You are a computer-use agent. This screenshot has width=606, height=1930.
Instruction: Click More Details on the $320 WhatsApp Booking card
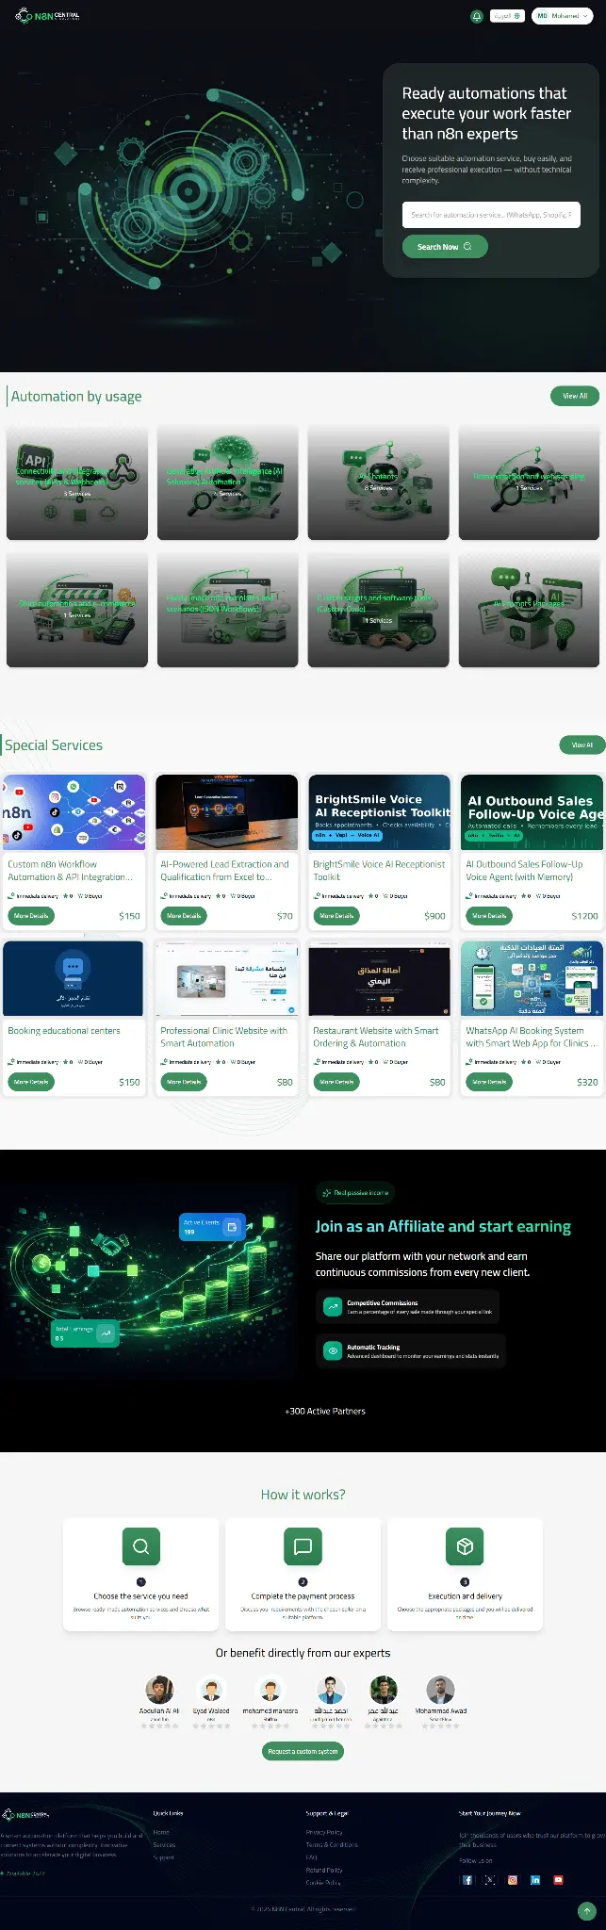[489, 1082]
